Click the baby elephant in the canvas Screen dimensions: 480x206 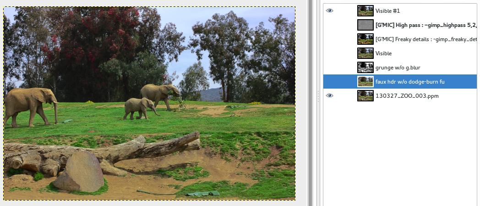[x=140, y=108]
